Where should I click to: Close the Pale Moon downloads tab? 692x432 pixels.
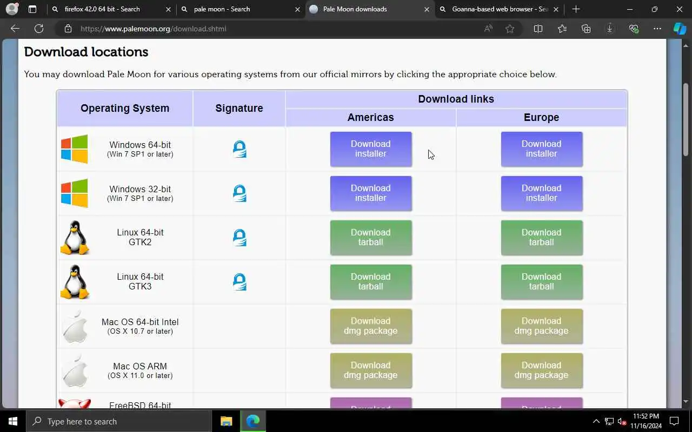pyautogui.click(x=427, y=9)
